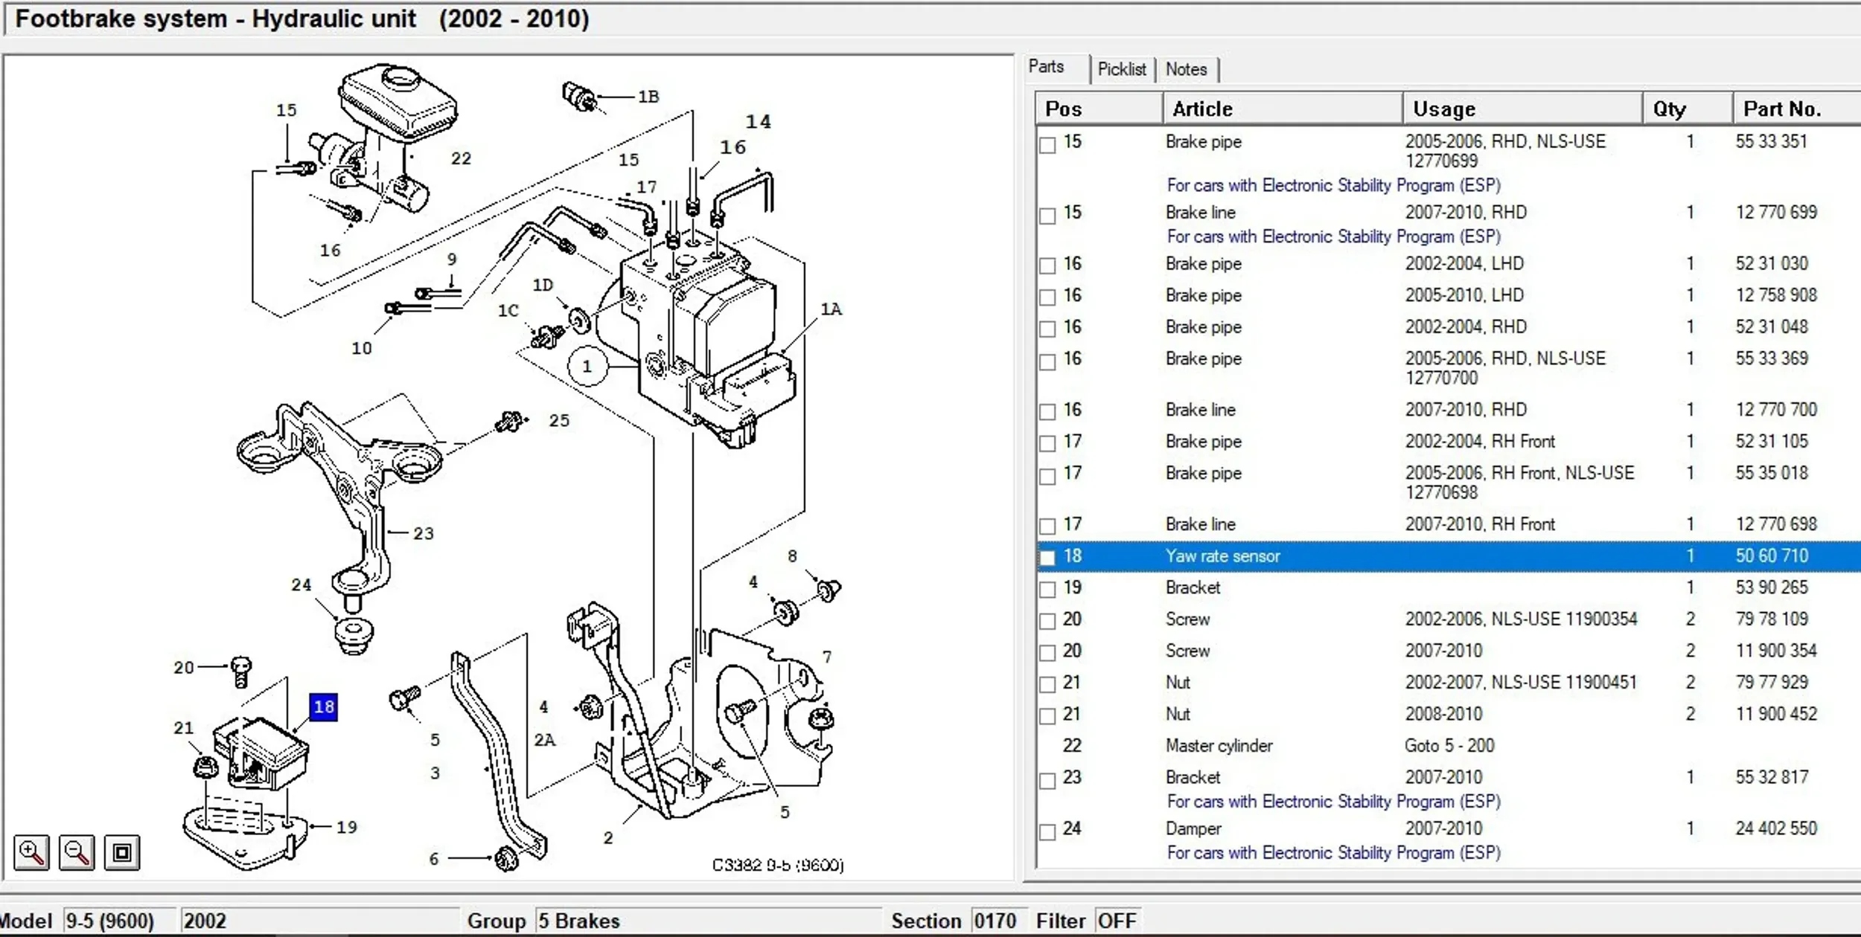The height and width of the screenshot is (937, 1861).
Task: Click the "Damper" article text
Action: (x=1193, y=828)
